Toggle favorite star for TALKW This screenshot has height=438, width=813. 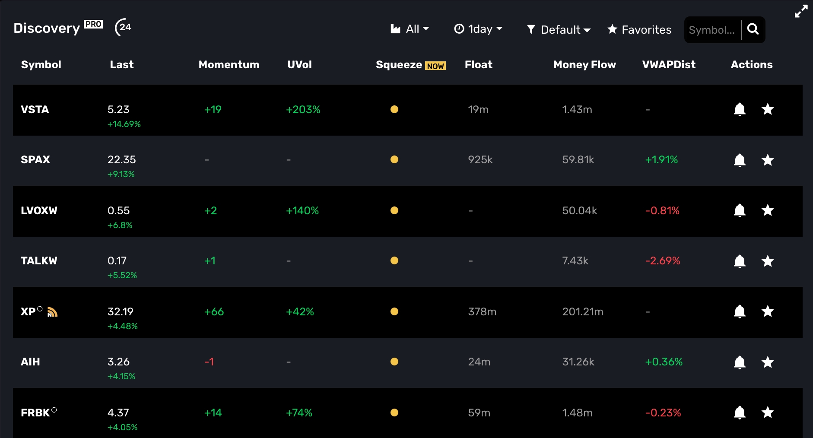pyautogui.click(x=767, y=261)
